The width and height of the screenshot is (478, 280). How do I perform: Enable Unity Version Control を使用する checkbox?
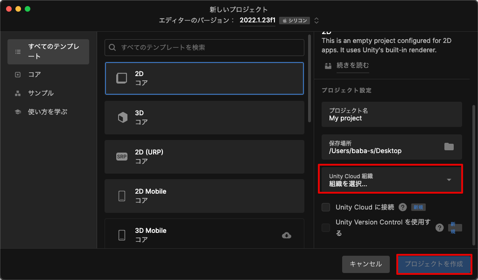click(x=326, y=228)
